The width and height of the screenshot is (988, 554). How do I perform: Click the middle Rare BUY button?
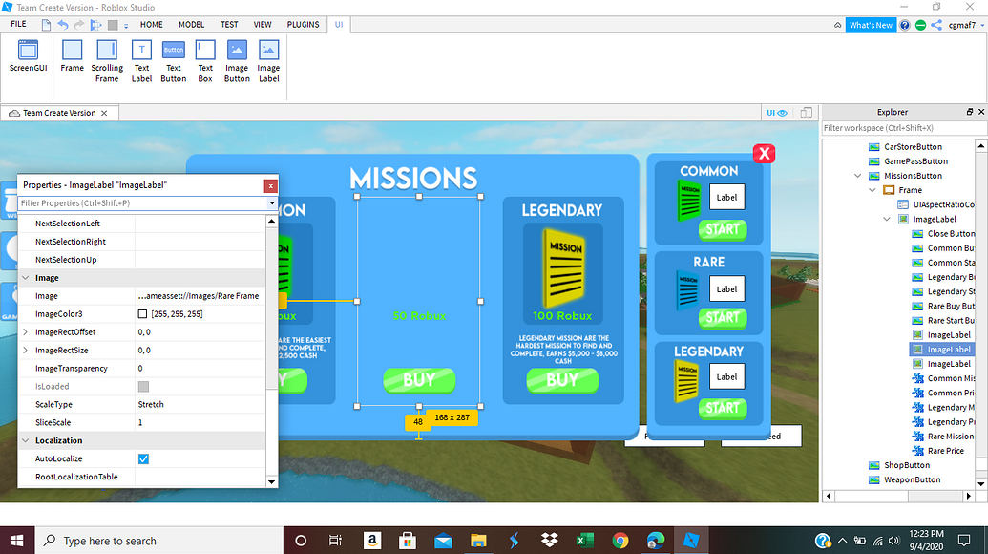click(419, 380)
